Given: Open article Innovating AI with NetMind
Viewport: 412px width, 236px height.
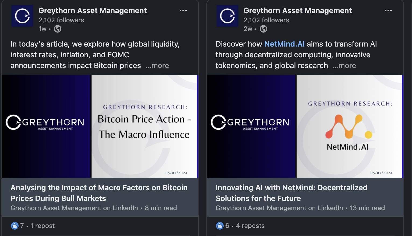Looking at the screenshot, I should coord(291,193).
